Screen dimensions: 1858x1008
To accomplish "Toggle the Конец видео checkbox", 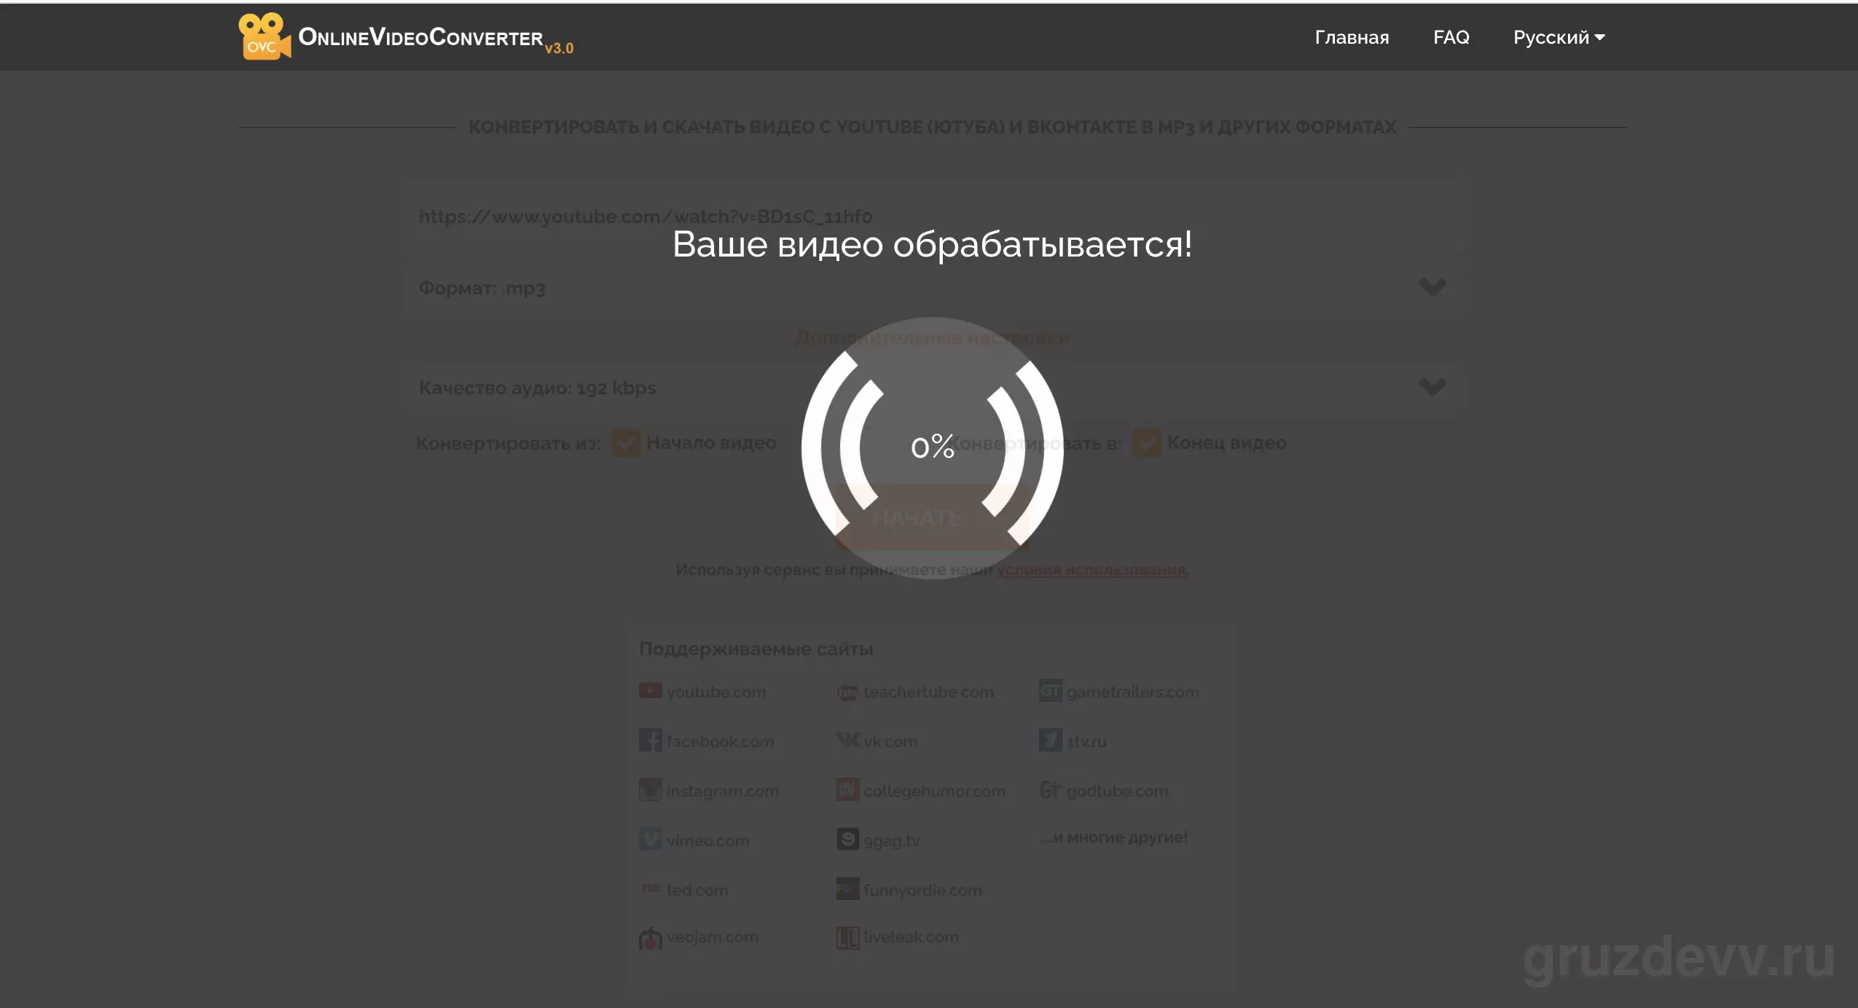I will (1146, 442).
